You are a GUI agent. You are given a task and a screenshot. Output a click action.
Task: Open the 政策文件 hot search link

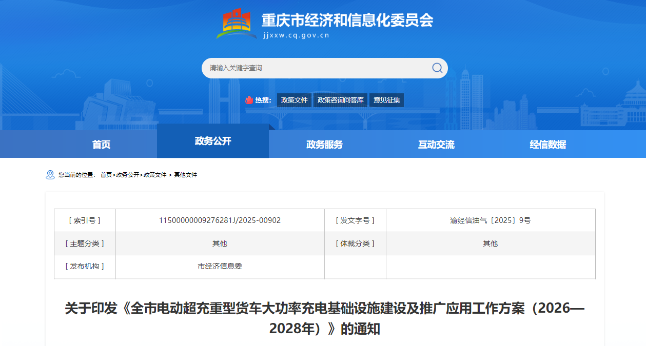(x=294, y=100)
